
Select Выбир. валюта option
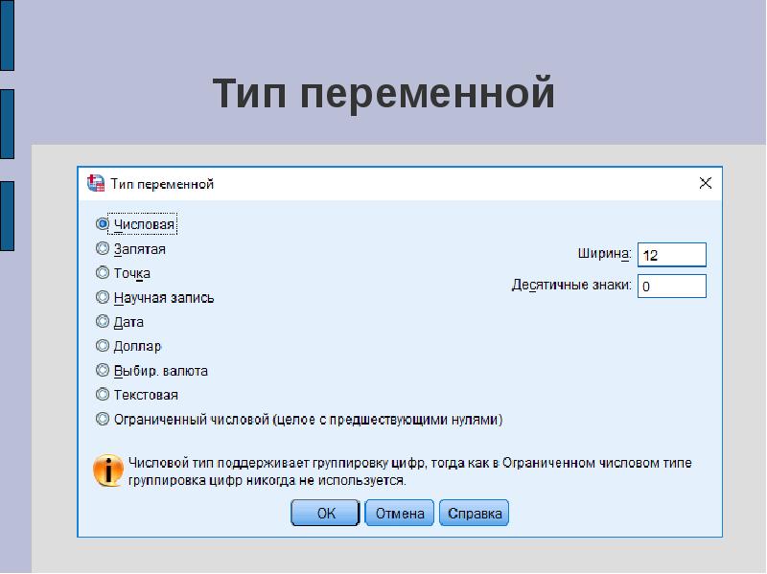pyautogui.click(x=103, y=370)
